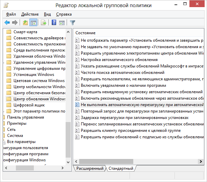Expand the 'Этот параметр политики по' tree node
This screenshot has height=182, width=207.
click(4, 112)
